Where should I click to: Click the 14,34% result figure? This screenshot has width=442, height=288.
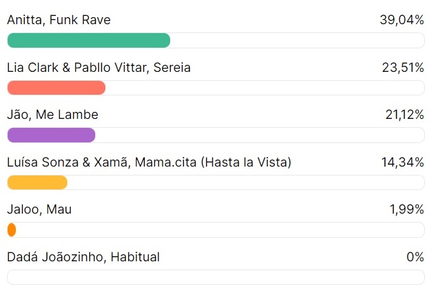pos(402,163)
